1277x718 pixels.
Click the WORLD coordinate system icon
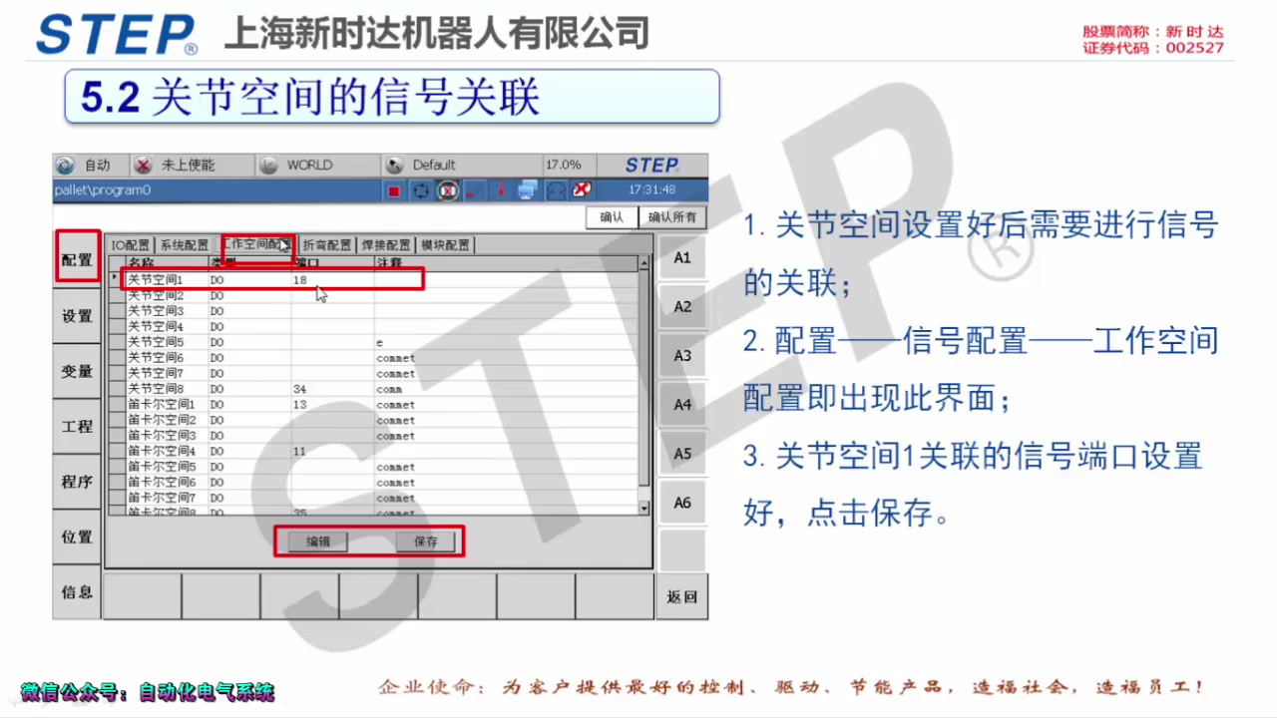pos(268,166)
